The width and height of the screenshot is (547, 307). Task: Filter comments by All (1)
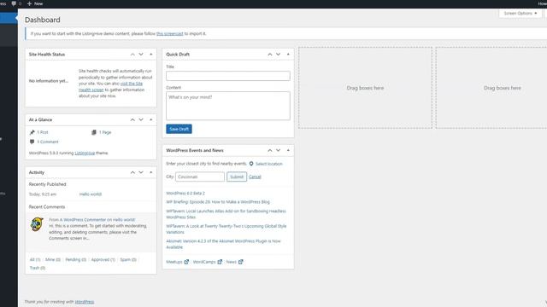pyautogui.click(x=35, y=259)
